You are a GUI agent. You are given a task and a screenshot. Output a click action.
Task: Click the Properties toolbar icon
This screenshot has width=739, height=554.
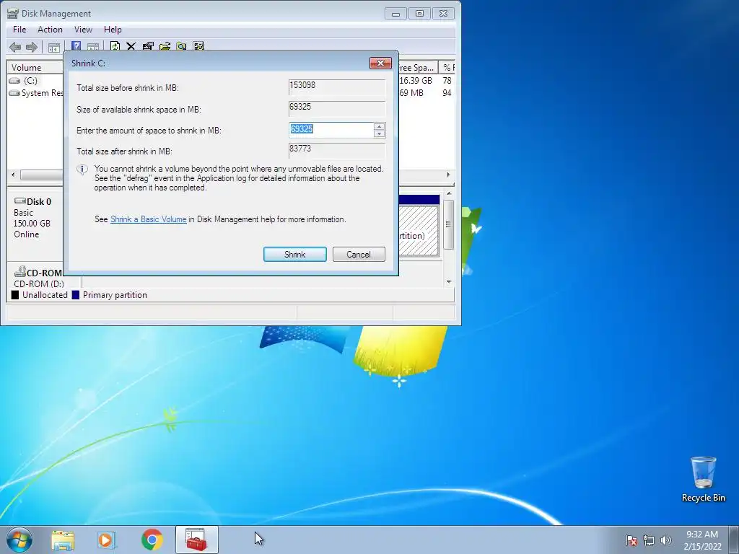(148, 46)
